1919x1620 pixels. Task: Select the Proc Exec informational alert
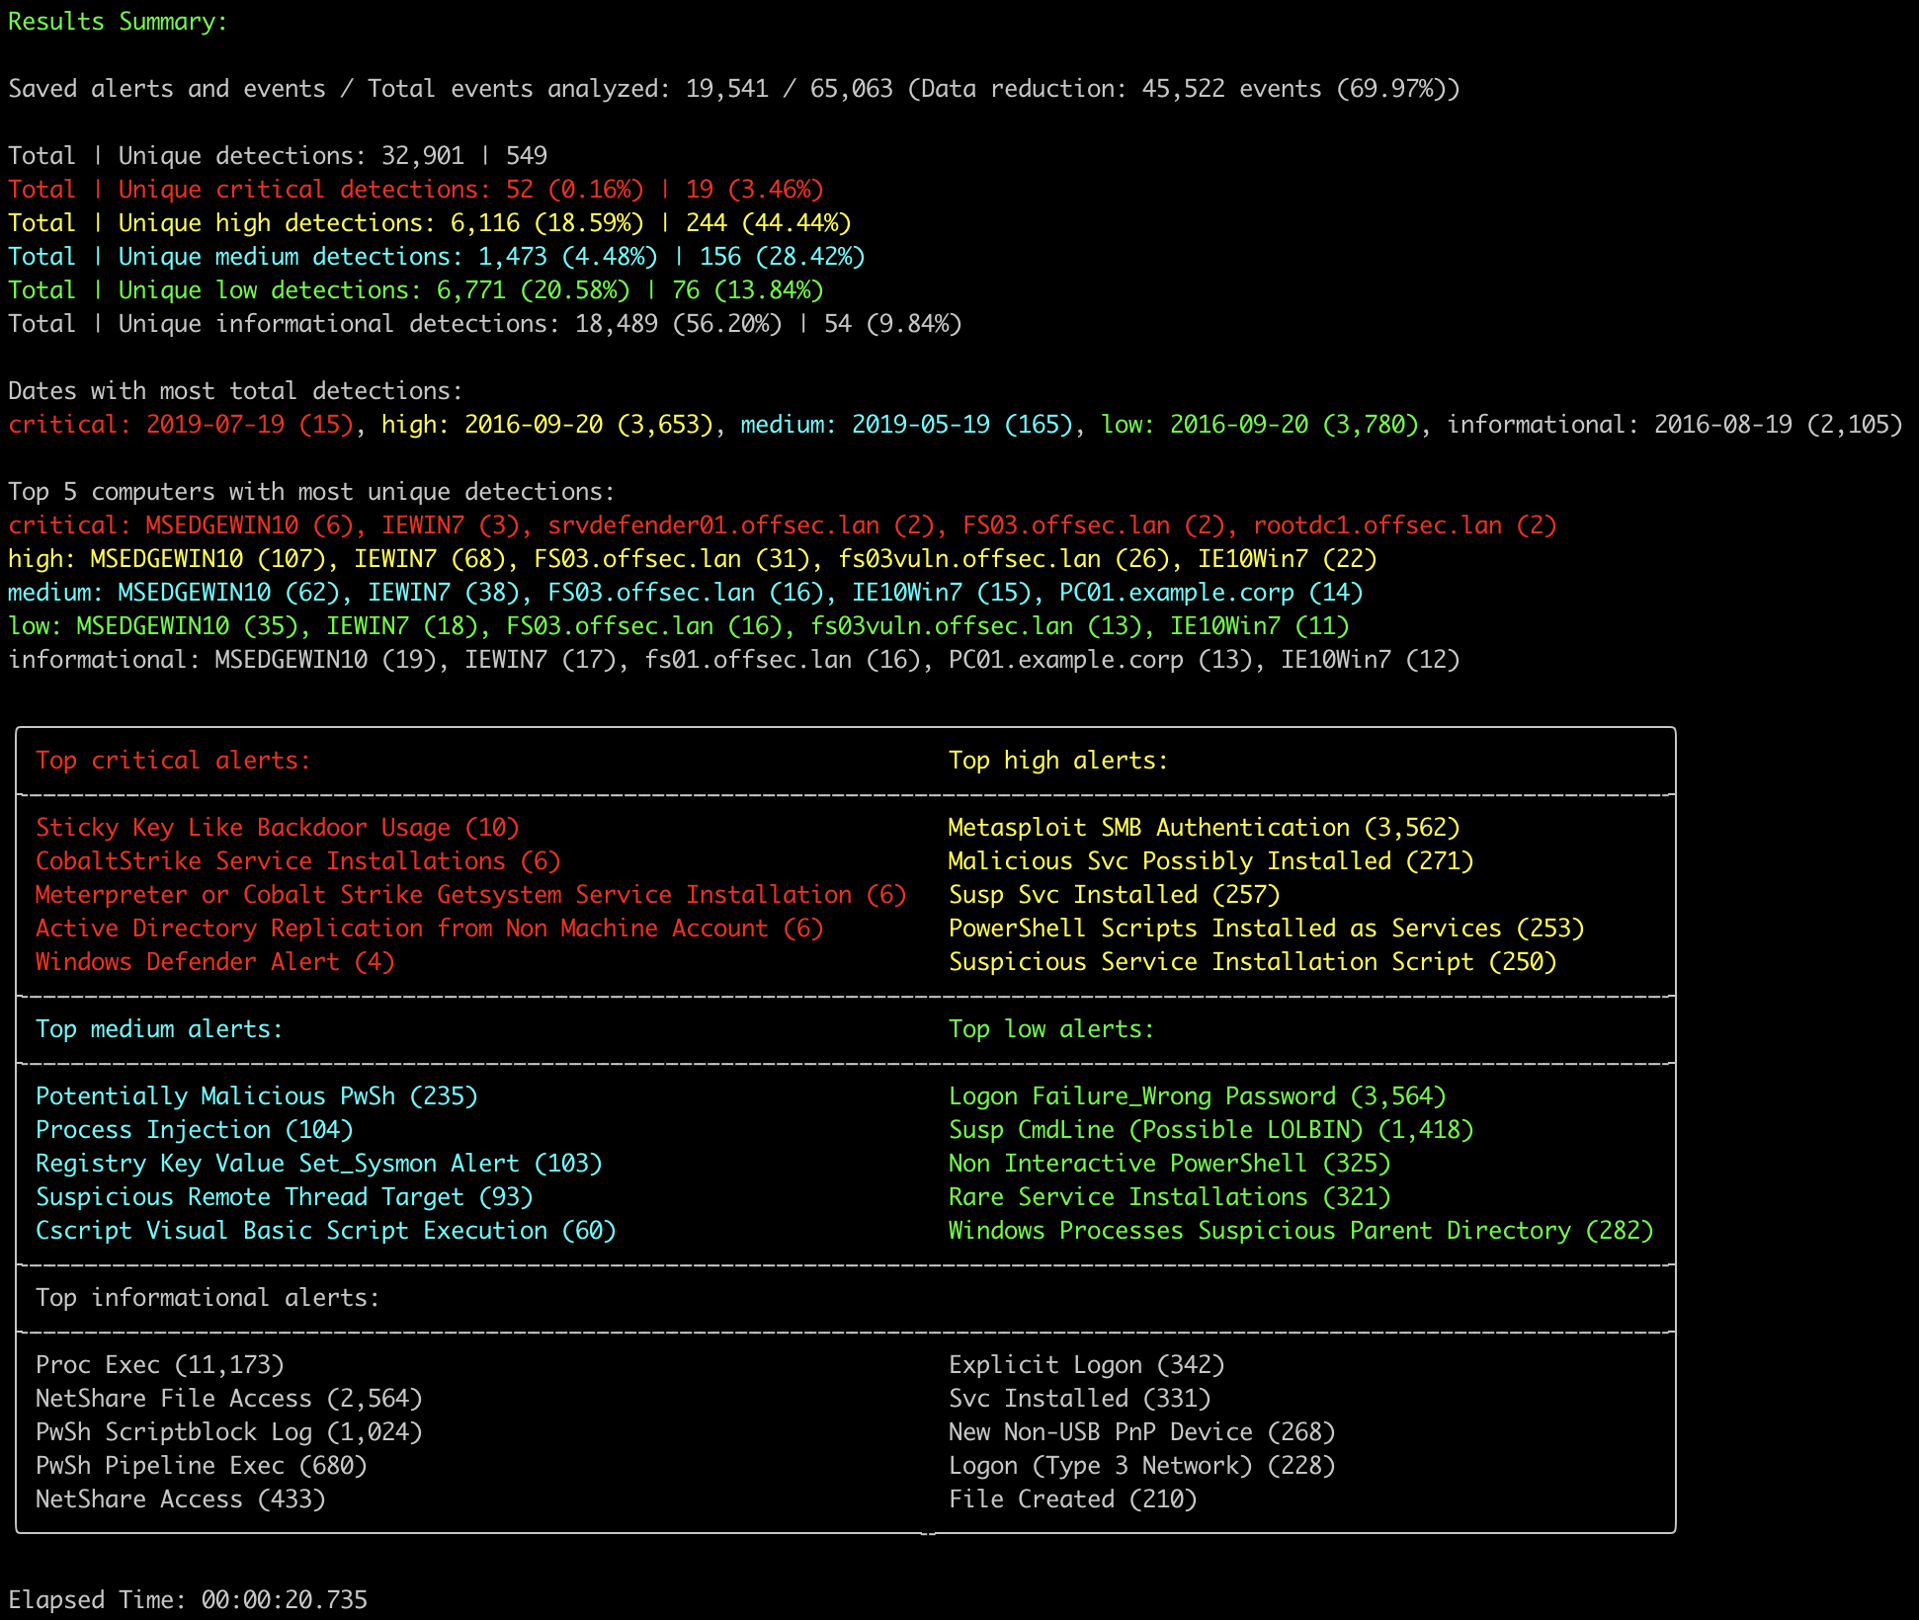click(x=158, y=1364)
